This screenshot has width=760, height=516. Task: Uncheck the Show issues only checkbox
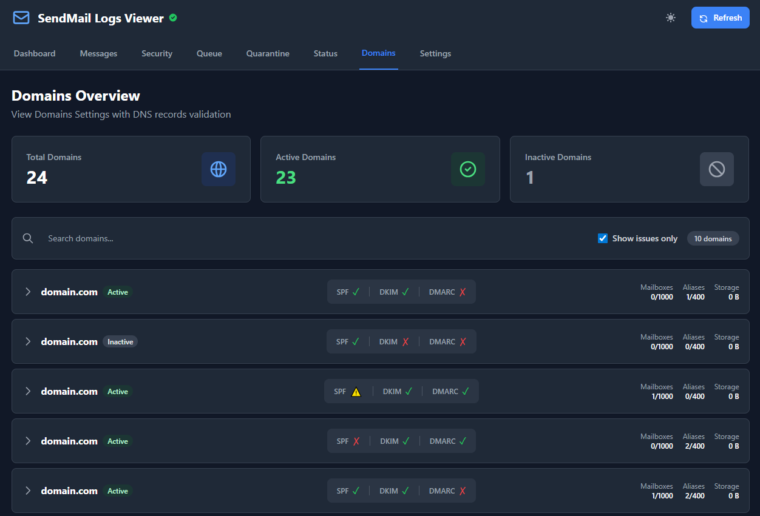(x=603, y=238)
